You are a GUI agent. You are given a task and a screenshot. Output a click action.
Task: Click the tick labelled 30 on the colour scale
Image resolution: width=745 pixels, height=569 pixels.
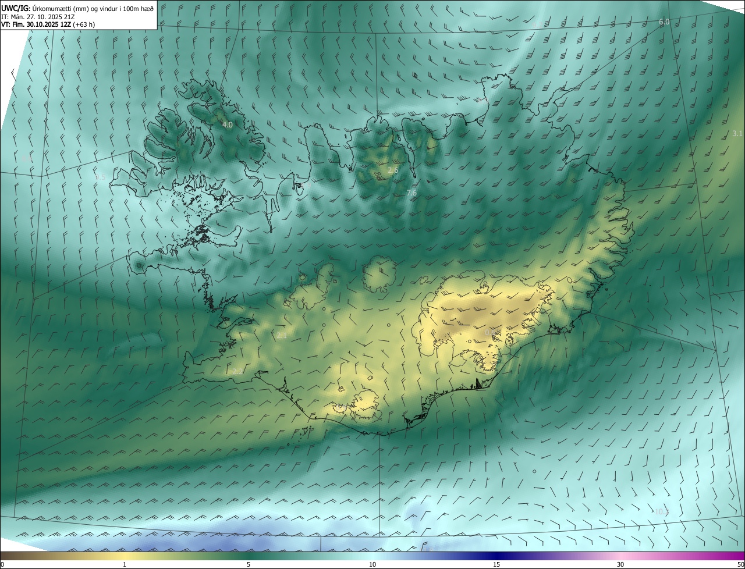[620, 564]
